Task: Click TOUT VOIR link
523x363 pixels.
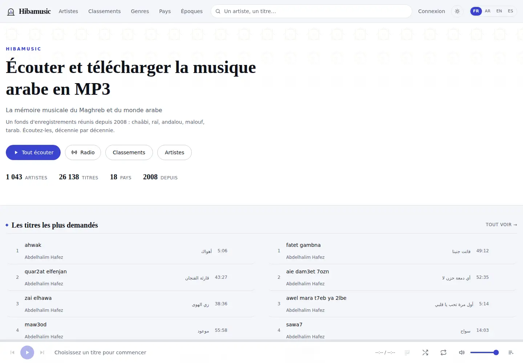Action: pyautogui.click(x=501, y=225)
